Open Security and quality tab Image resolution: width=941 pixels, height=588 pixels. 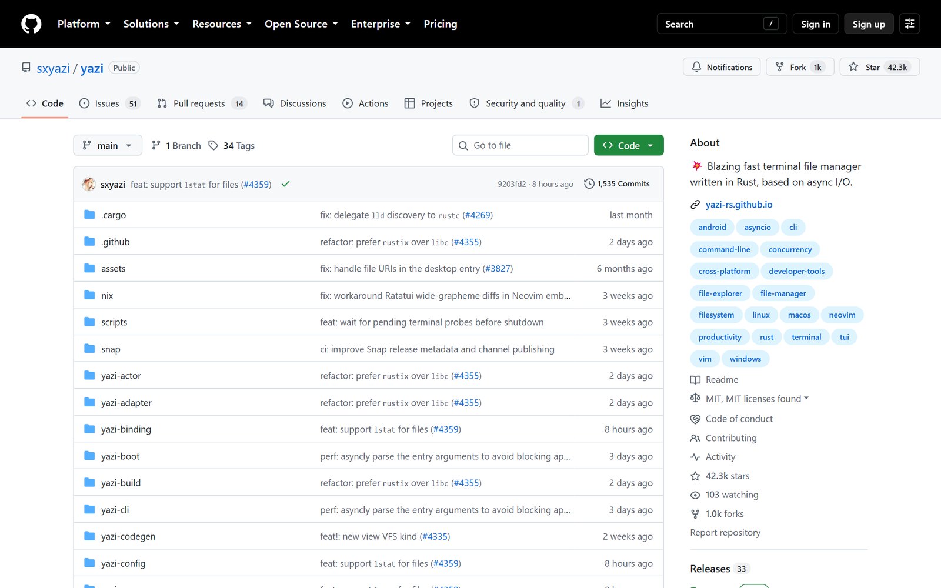[526, 103]
